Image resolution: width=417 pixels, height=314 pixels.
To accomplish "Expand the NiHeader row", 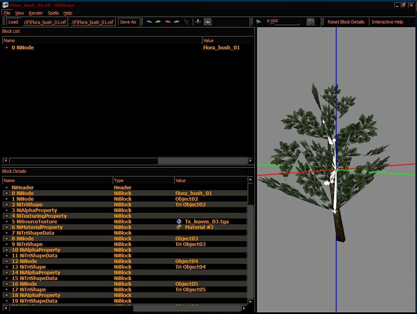I will 6,187.
